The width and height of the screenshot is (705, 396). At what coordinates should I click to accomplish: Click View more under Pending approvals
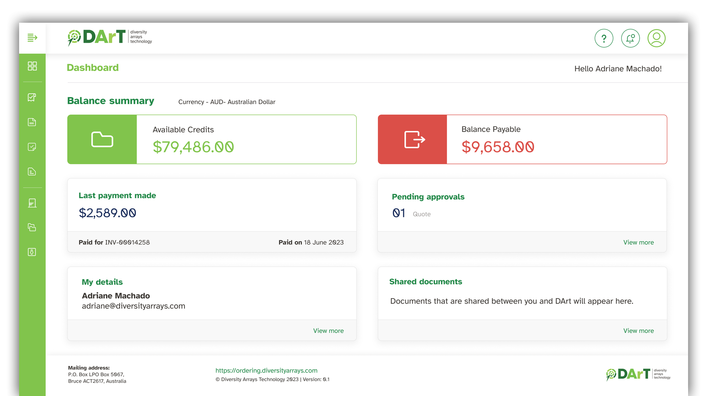[639, 242]
